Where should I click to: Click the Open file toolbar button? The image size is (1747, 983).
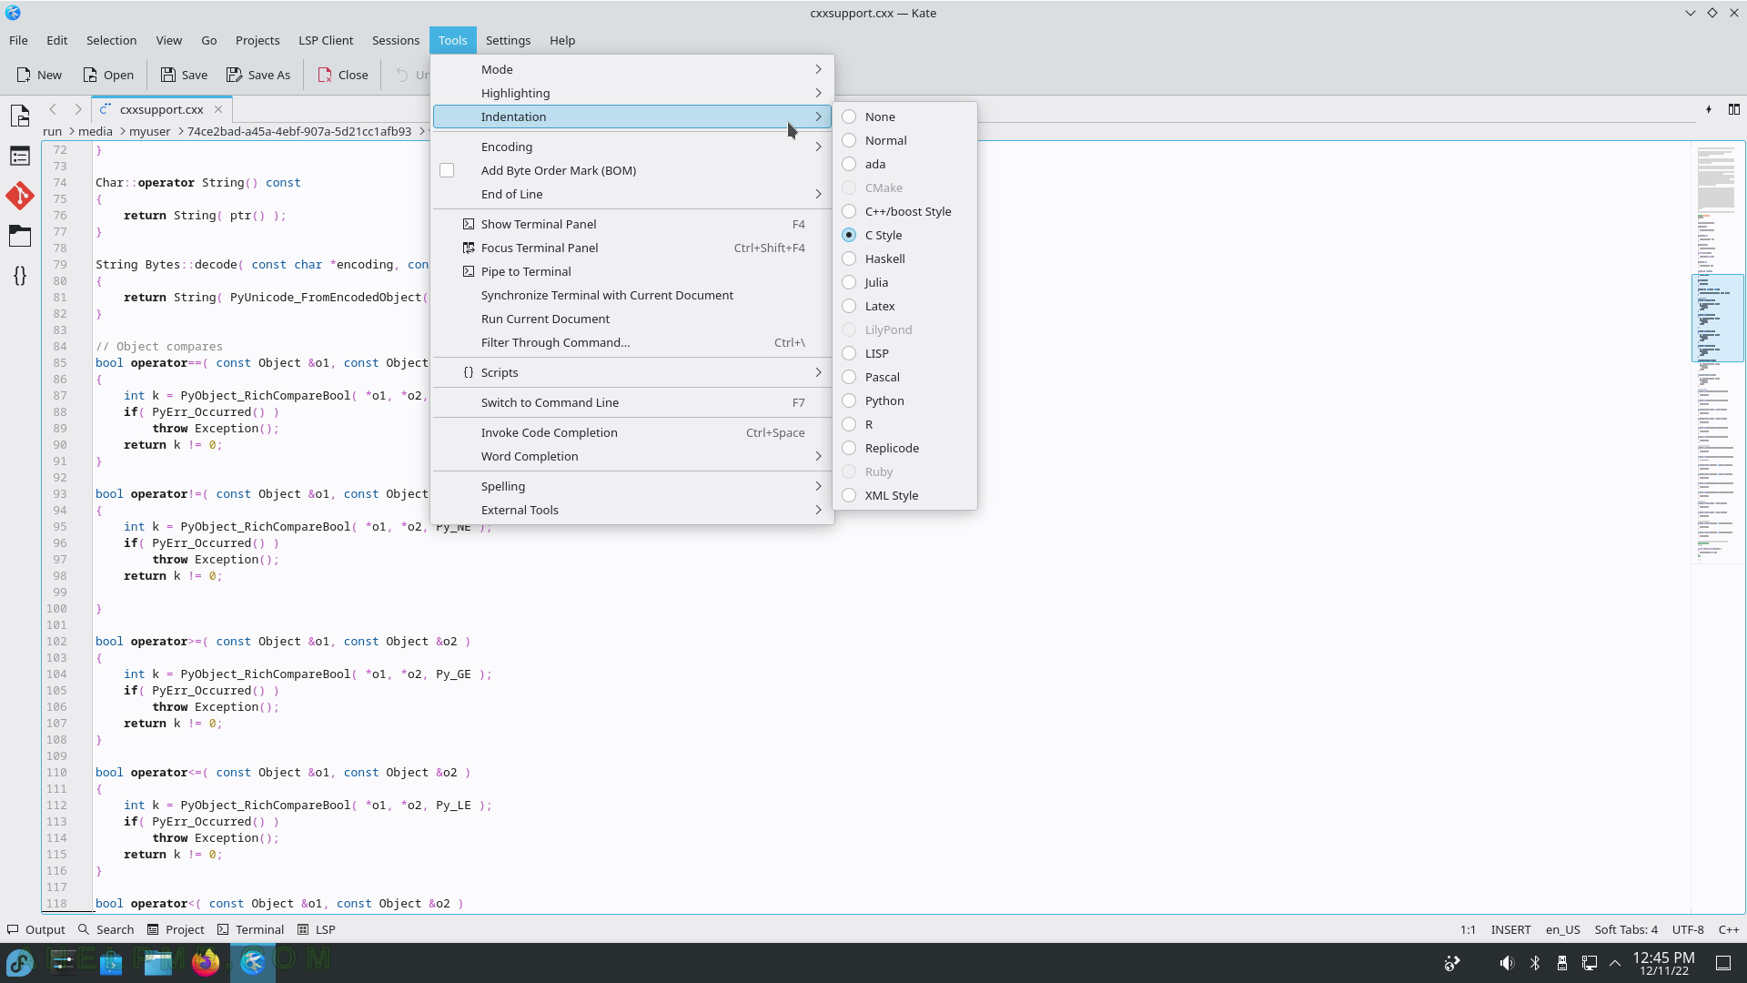[x=107, y=75]
